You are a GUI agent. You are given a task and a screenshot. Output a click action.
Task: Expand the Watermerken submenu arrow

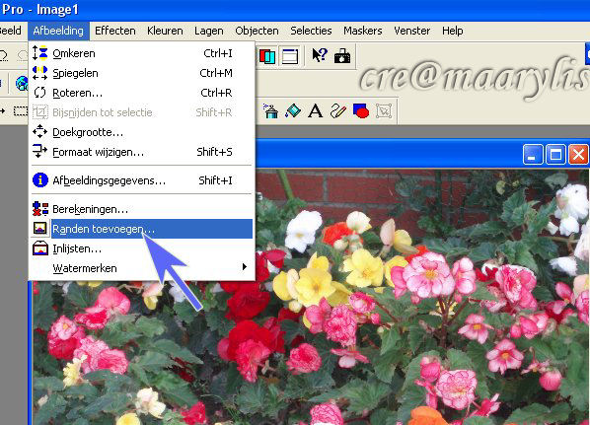tap(245, 266)
